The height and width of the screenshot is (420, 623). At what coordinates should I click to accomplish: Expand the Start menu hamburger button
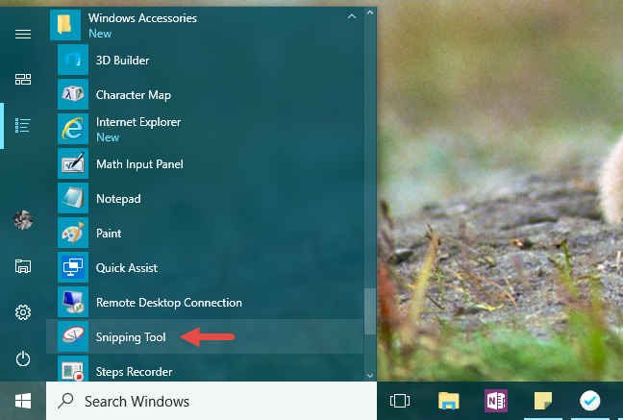pyautogui.click(x=23, y=35)
